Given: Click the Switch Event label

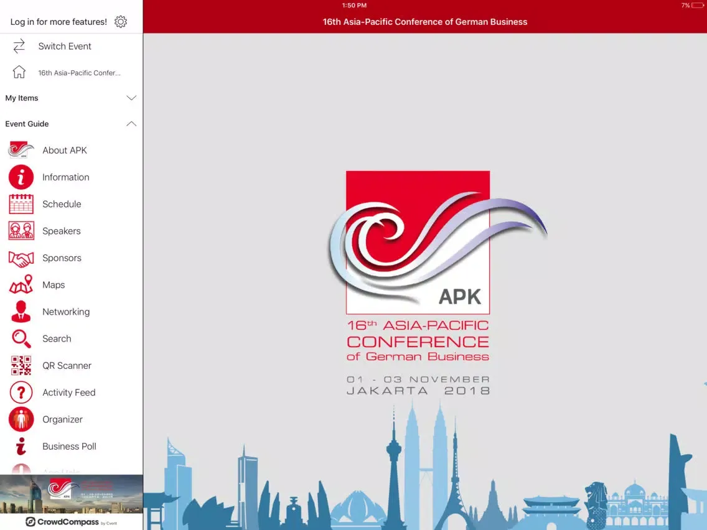Looking at the screenshot, I should (65, 46).
